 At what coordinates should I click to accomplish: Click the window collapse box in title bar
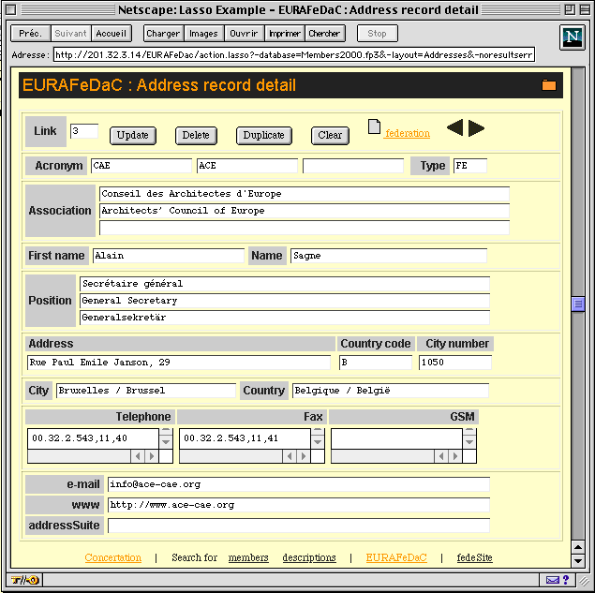[585, 9]
